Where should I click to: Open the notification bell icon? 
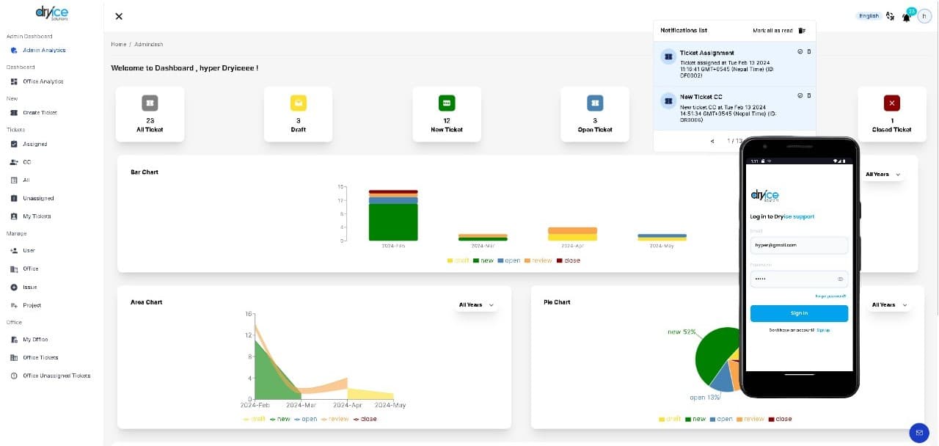point(907,17)
